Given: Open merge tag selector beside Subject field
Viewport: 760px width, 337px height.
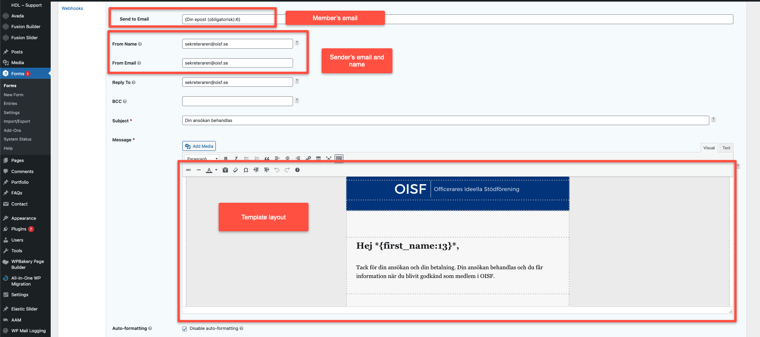Looking at the screenshot, I should pyautogui.click(x=713, y=120).
